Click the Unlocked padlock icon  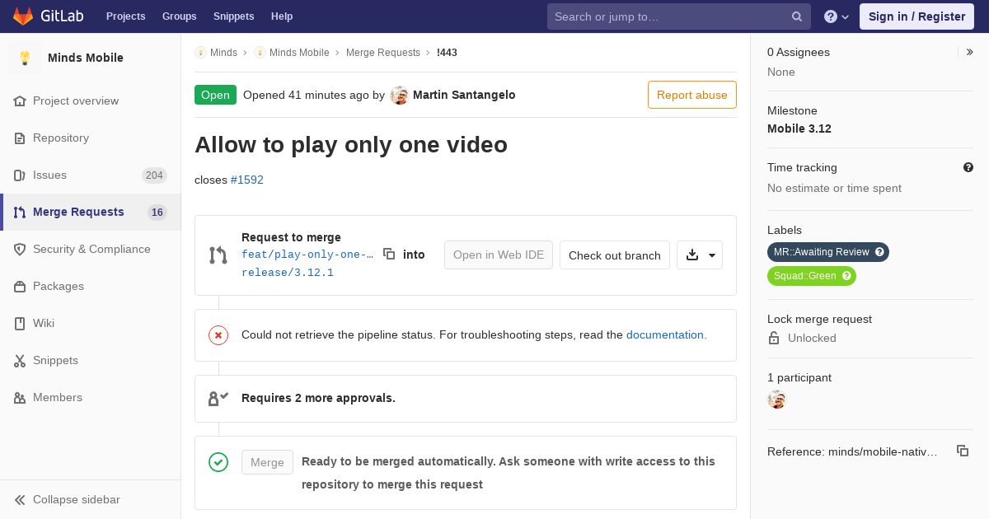[774, 338]
